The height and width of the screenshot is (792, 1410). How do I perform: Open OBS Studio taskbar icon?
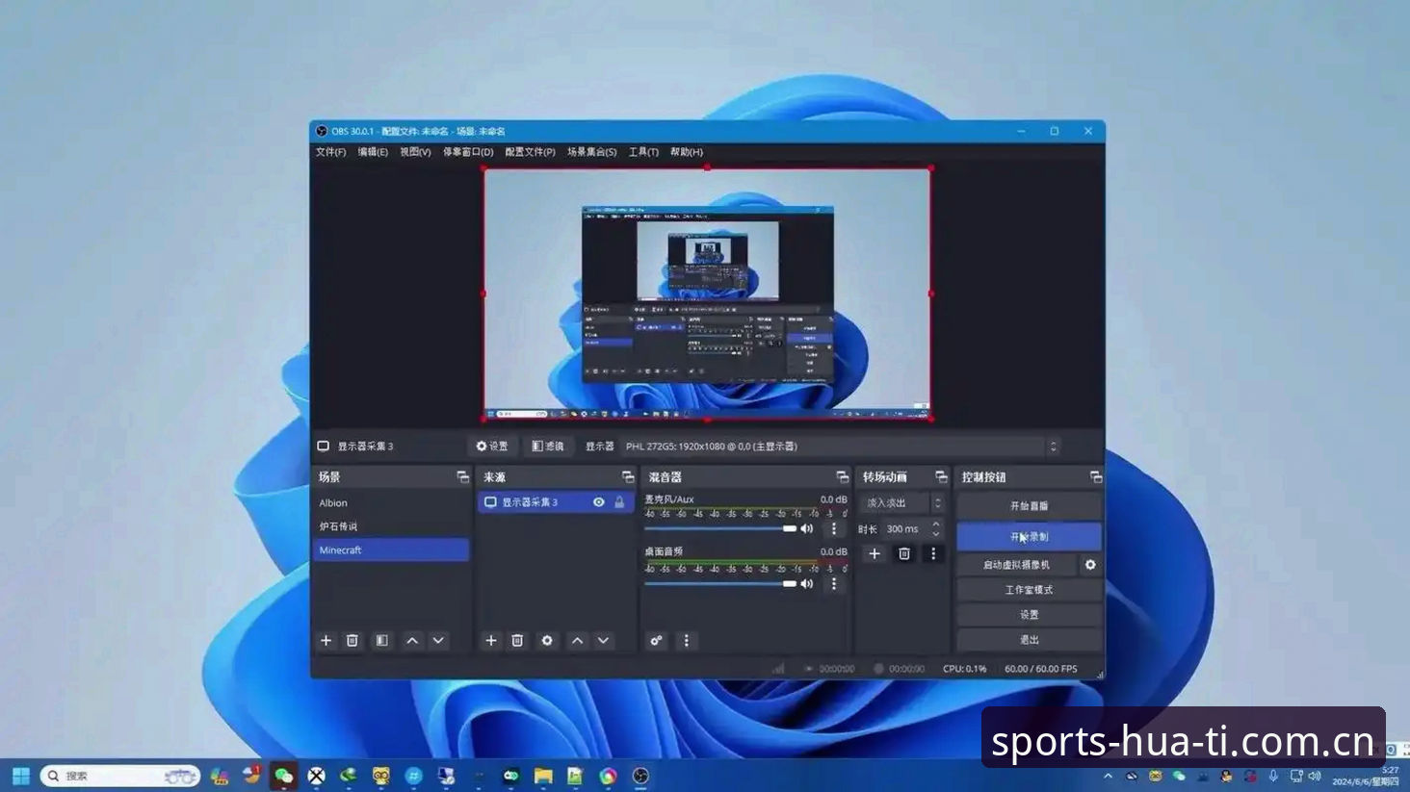click(x=640, y=776)
